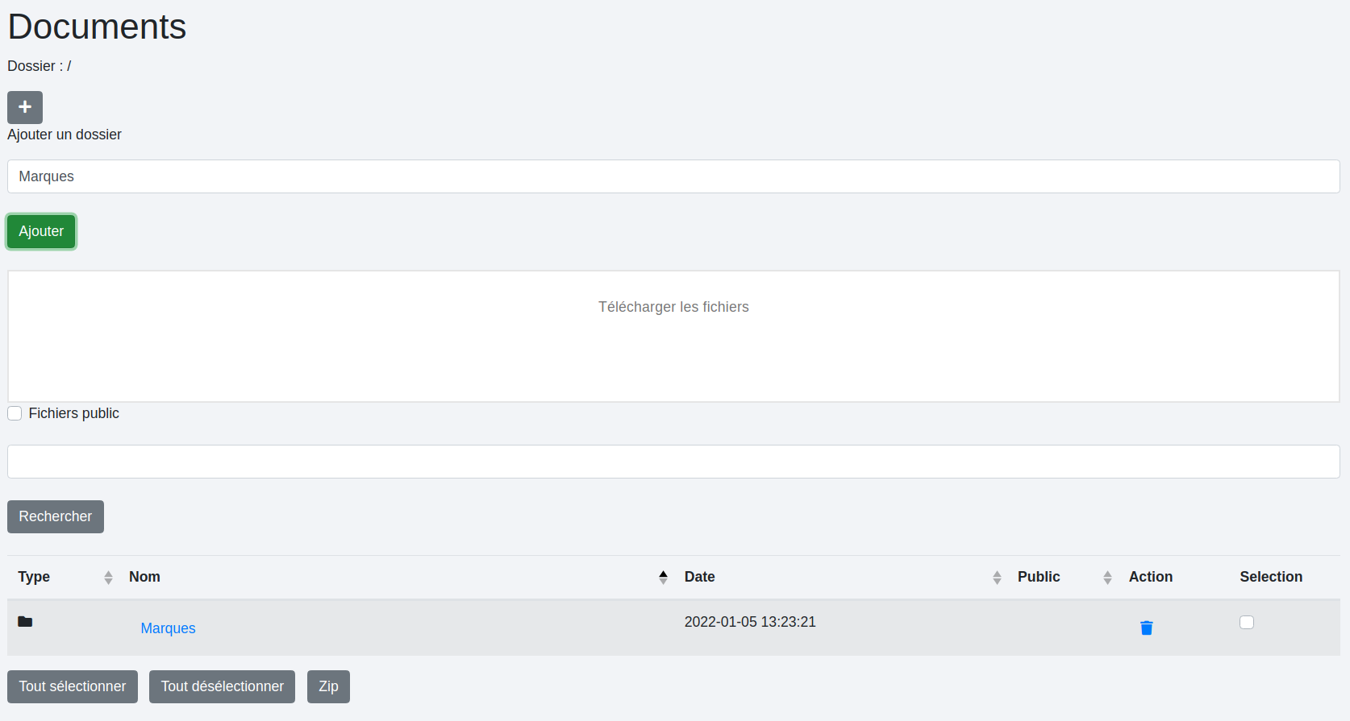Click Tout désélectionner button
1350x721 pixels.
pyautogui.click(x=222, y=686)
